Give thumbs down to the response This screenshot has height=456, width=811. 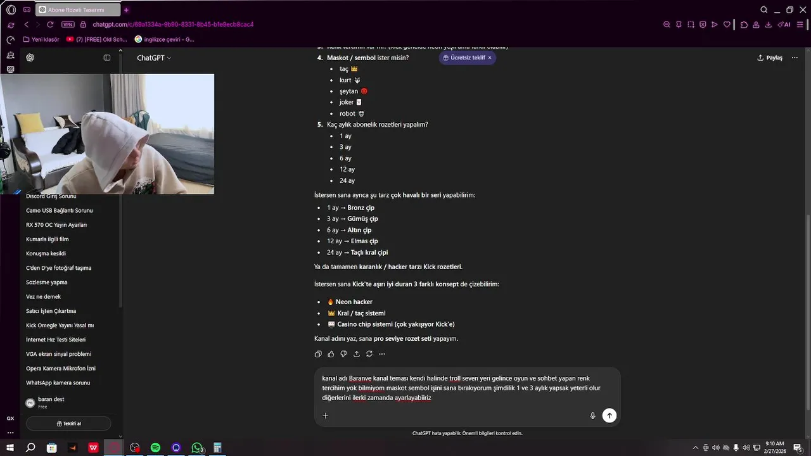click(343, 354)
